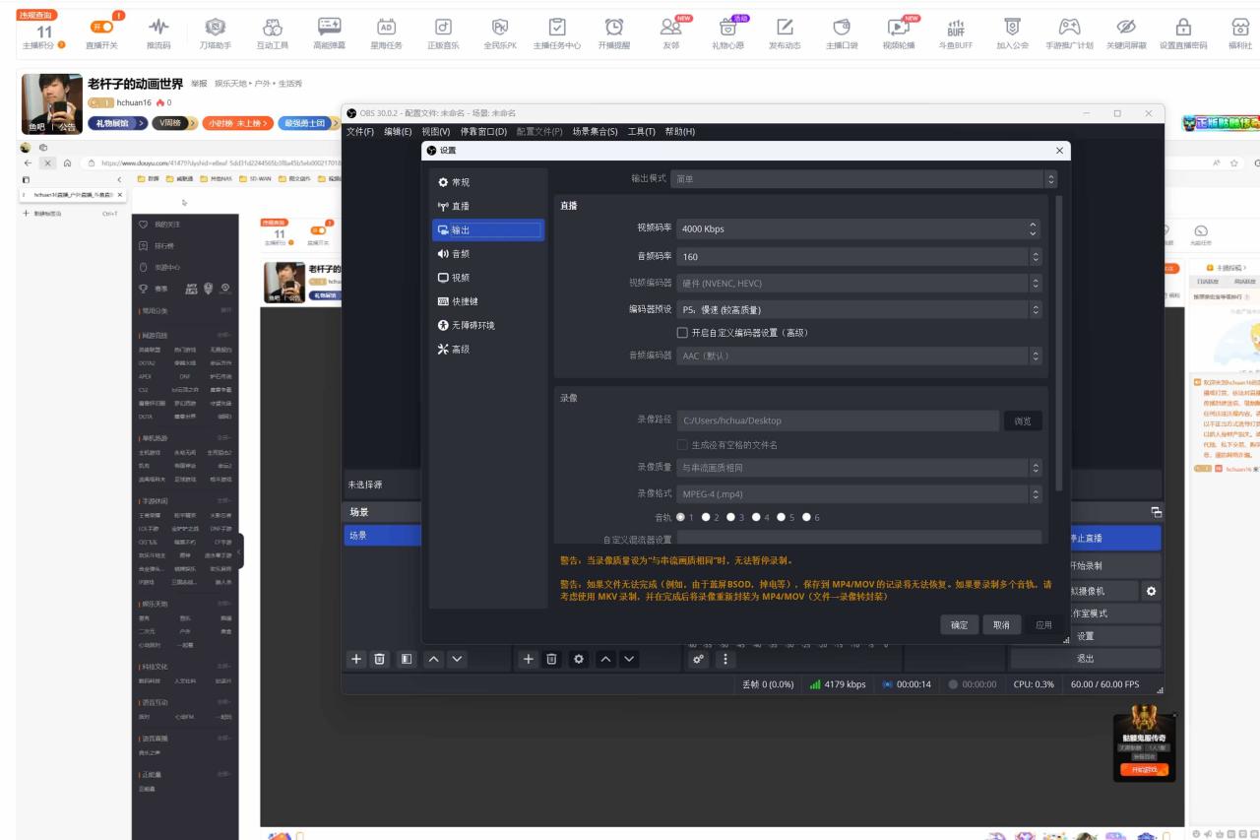The image size is (1260, 840).
Task: Open the 输出模式 output mode dropdown
Action: click(x=864, y=179)
